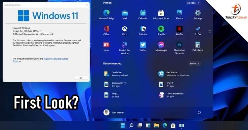Open File Explorer on the taskbar
The width and height of the screenshot is (248, 130).
[156, 125]
